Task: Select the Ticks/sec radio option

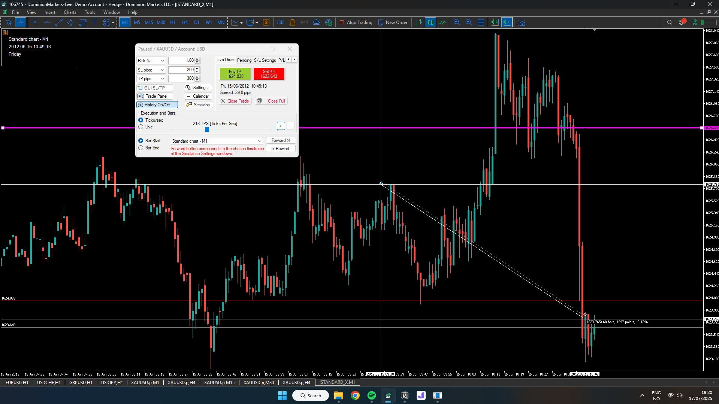Action: point(141,120)
